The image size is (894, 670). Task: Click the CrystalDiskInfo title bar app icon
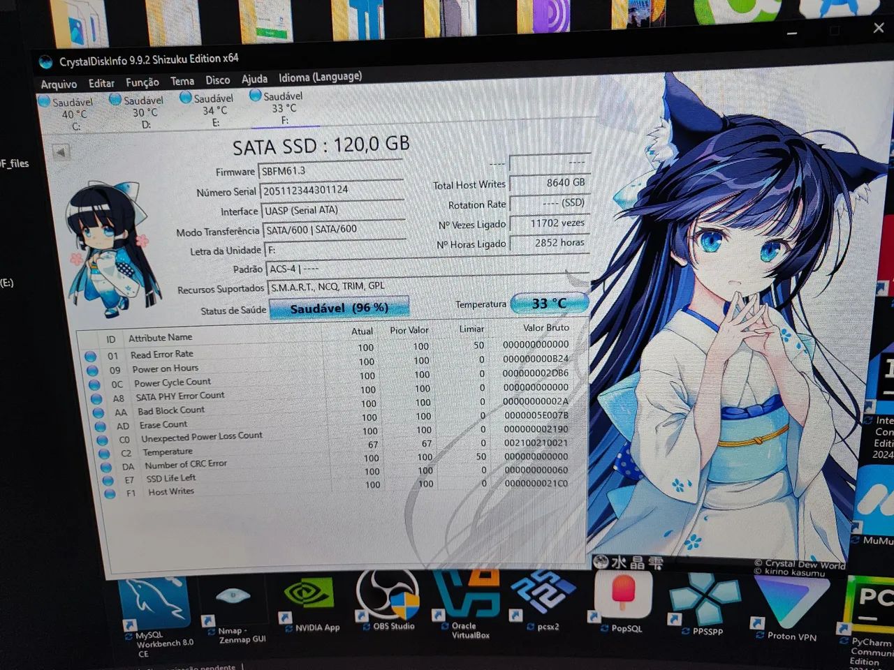[46, 63]
